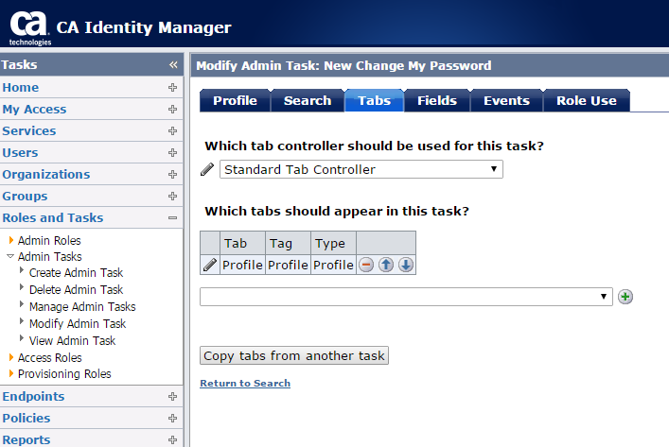Switch to the Fields tab
Viewport: 669px width, 447px height.
tap(436, 101)
